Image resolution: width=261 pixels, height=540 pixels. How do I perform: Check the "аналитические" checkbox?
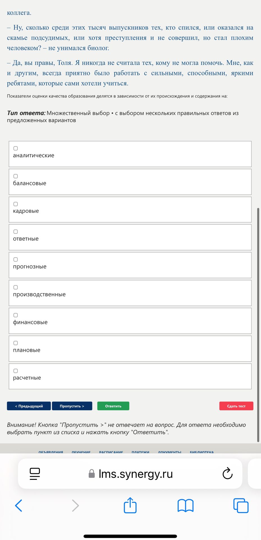(16, 148)
